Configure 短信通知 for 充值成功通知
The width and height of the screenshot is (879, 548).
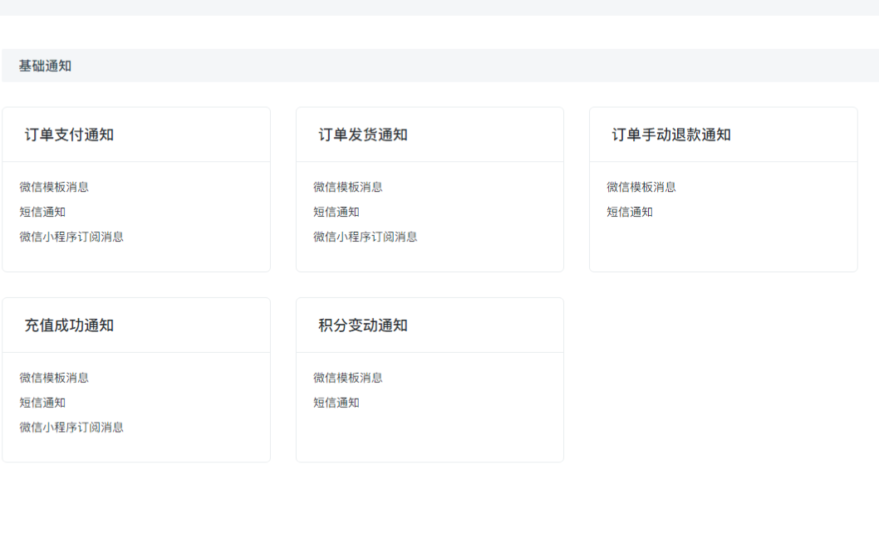[42, 403]
